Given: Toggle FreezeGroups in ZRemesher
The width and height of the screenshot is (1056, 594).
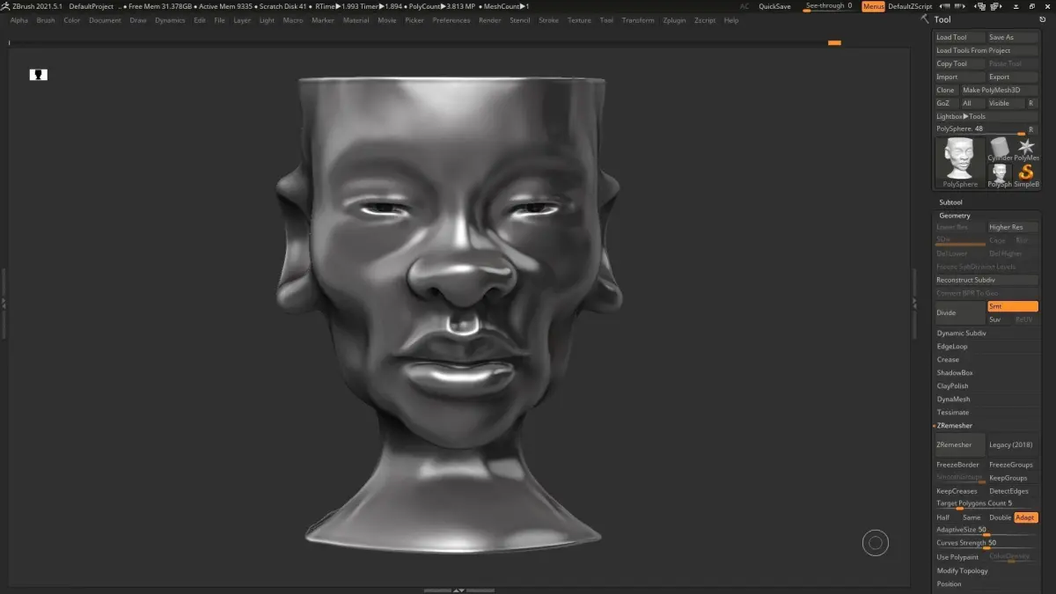Looking at the screenshot, I should pyautogui.click(x=1012, y=465).
